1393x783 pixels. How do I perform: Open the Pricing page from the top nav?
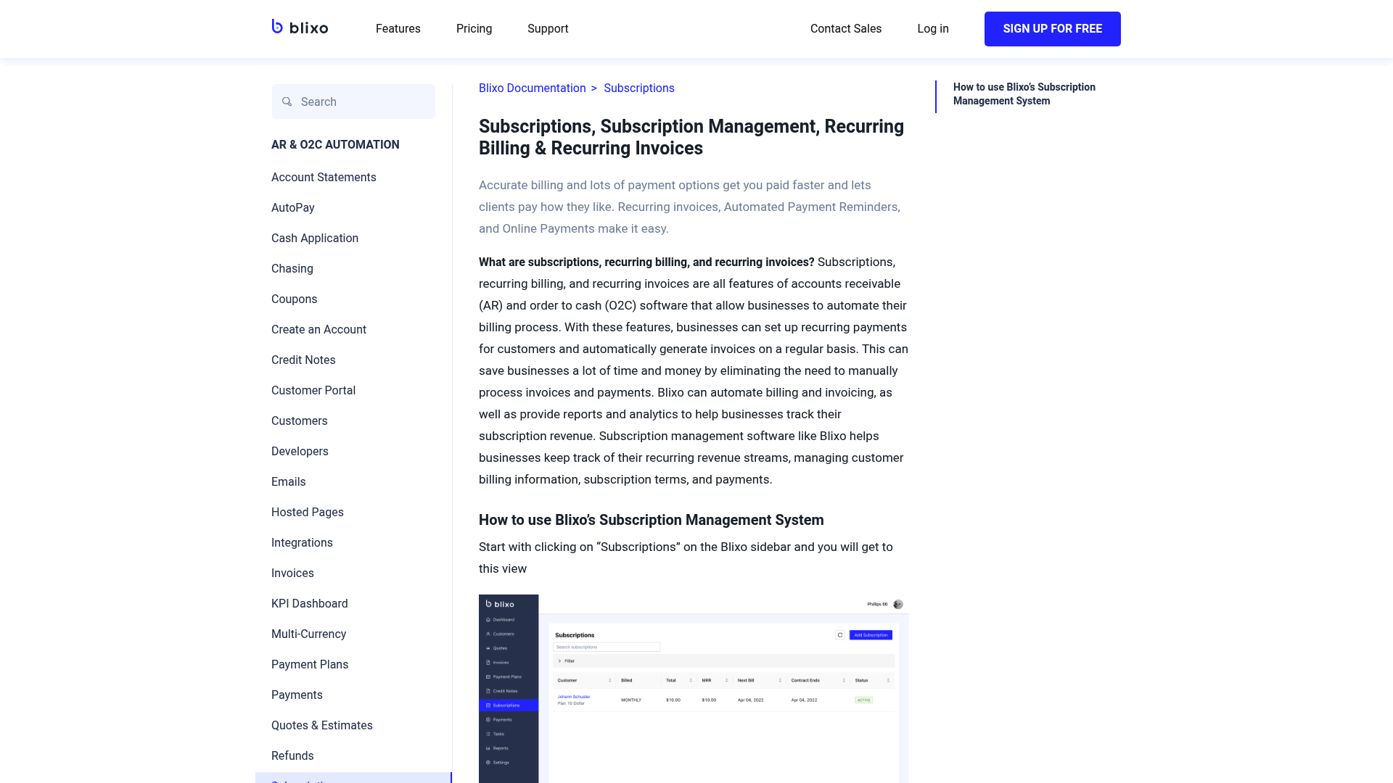click(474, 28)
